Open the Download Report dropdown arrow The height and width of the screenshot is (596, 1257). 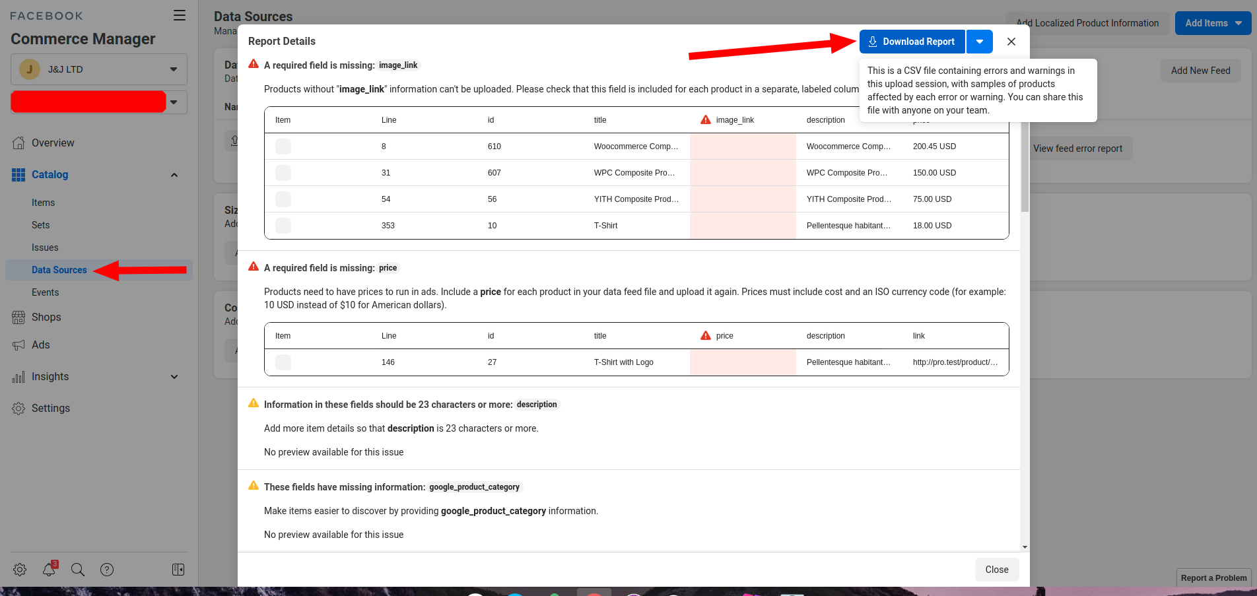click(x=980, y=42)
